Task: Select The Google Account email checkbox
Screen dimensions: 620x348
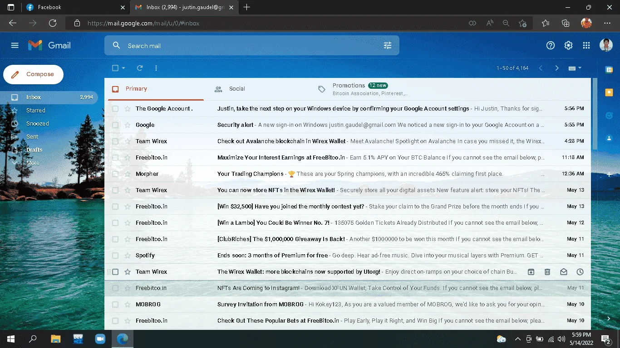Action: tap(115, 109)
